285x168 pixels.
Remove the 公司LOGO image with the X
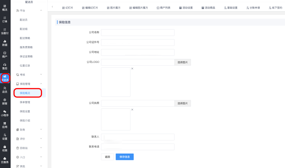pos(132,68)
